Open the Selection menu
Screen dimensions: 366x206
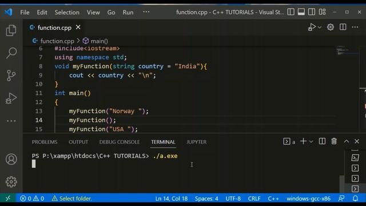[67, 12]
